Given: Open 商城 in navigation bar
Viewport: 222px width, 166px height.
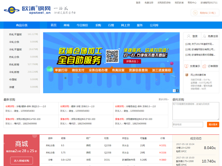Looking at the screenshot, I should [66, 25].
